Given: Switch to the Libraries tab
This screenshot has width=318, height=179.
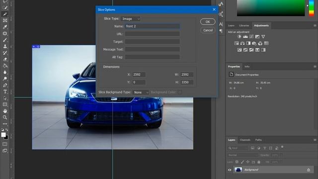Looking at the screenshot, I should (x=244, y=25).
